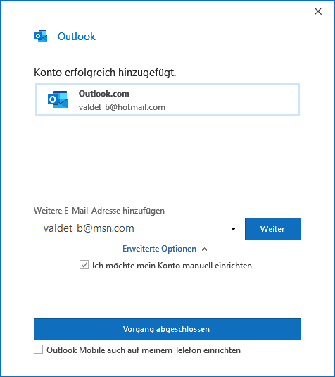Select the valdet_b@hotmail.com account entry
This screenshot has height=377, width=335.
(x=167, y=100)
